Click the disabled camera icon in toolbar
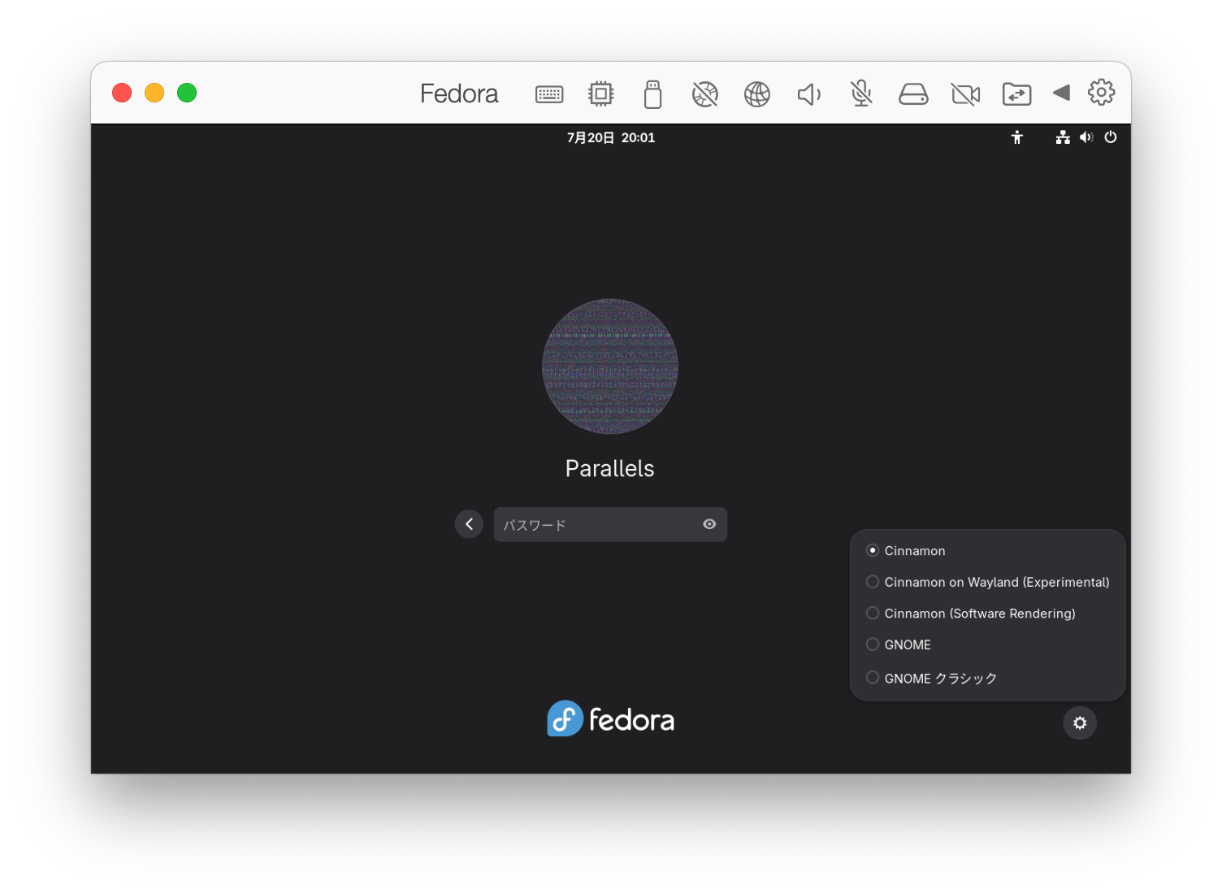Viewport: 1222px width, 894px height. [965, 94]
